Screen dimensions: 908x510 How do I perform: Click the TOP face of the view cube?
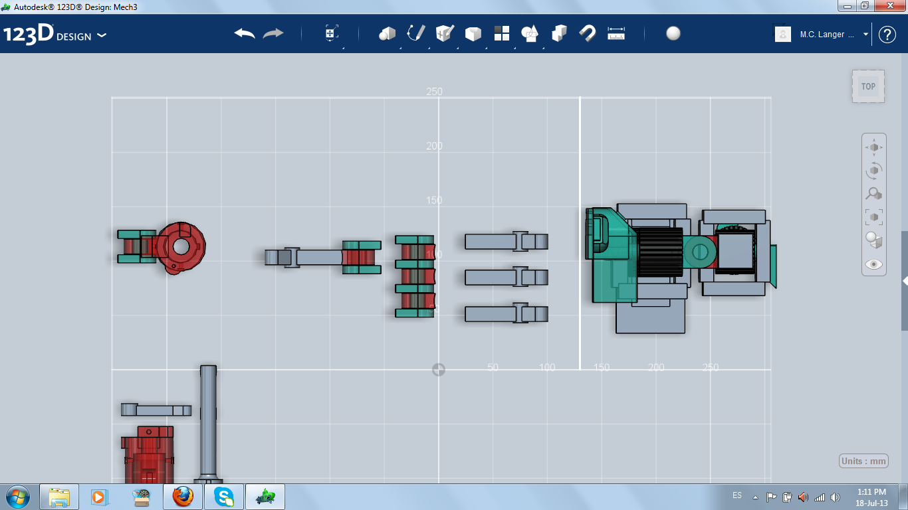[868, 86]
